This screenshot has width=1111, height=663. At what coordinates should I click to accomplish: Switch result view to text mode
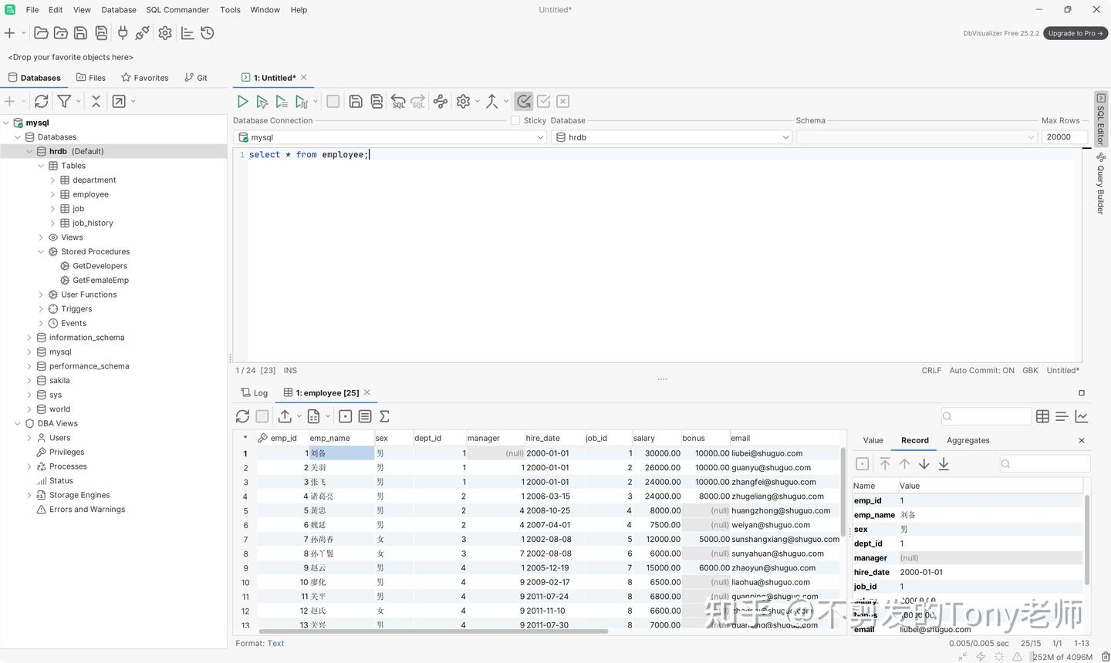(1062, 416)
